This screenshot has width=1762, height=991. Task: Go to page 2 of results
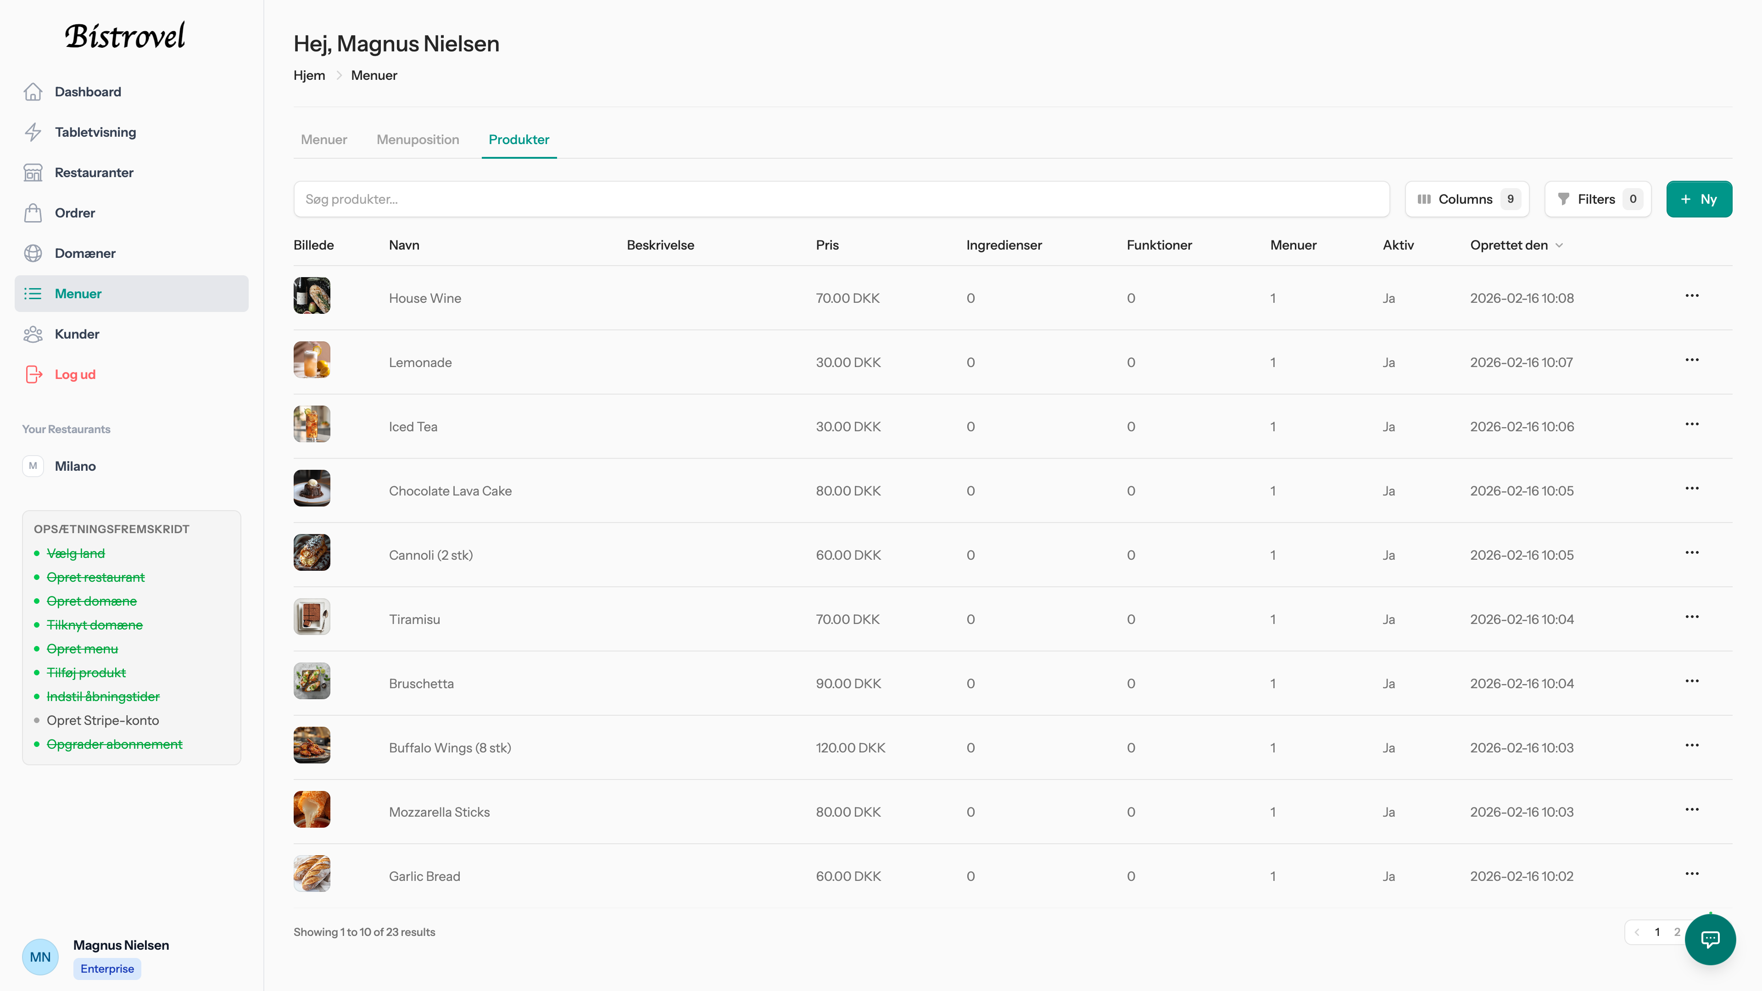1677,931
